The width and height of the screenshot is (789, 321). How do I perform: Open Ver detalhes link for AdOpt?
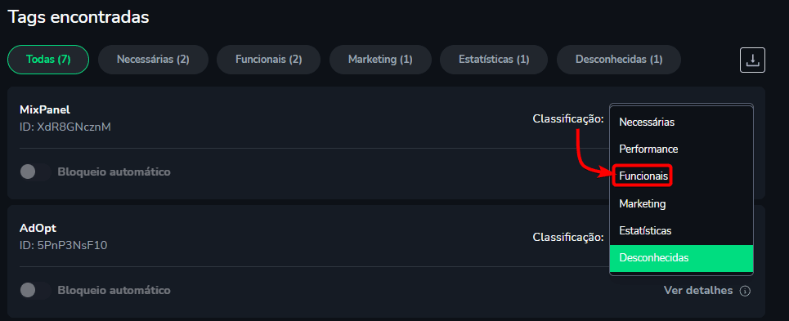(x=698, y=290)
